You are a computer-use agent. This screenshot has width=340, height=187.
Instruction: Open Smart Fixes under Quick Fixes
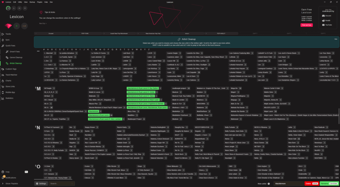(15, 51)
